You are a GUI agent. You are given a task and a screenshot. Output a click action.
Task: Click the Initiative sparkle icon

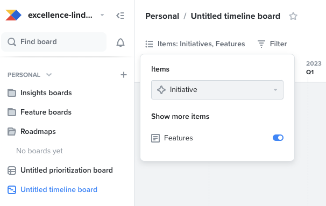tap(161, 90)
